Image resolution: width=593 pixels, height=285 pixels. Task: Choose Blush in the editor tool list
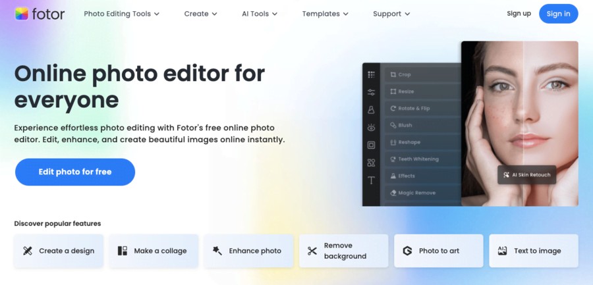[x=423, y=125]
